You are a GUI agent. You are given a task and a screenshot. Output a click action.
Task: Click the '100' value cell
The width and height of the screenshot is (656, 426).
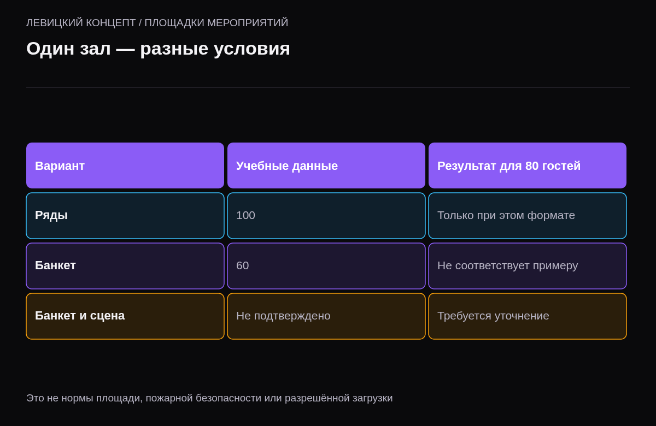326,216
